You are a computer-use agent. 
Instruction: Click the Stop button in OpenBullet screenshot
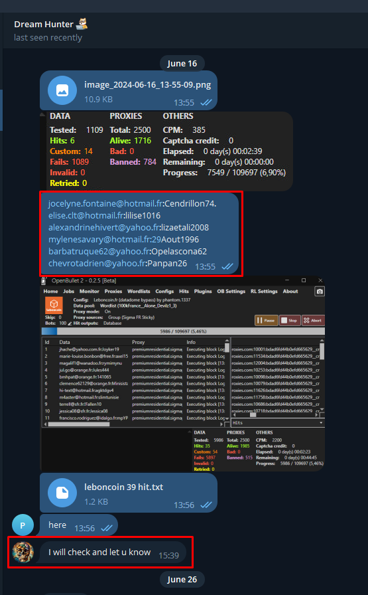(x=290, y=320)
